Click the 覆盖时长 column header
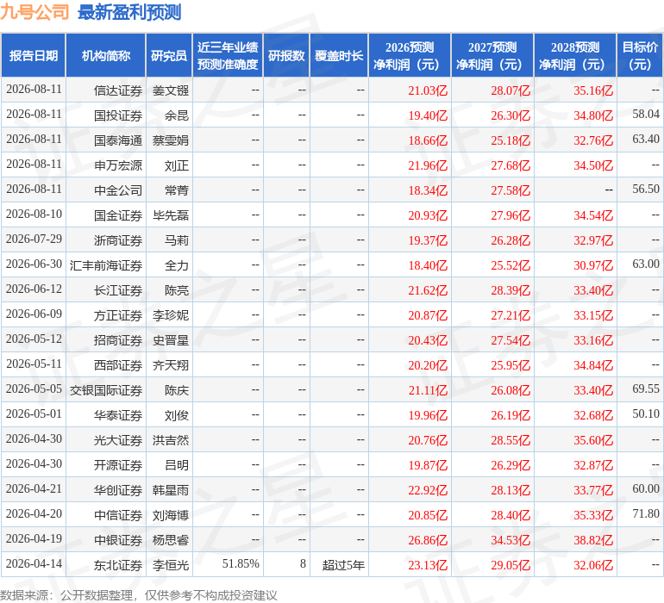 pos(339,55)
